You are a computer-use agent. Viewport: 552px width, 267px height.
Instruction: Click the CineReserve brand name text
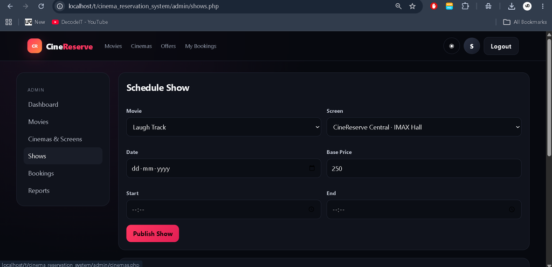[70, 46]
